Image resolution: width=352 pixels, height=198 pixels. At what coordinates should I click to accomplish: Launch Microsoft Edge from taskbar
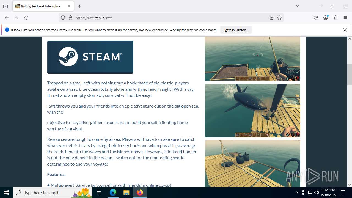[113, 193]
